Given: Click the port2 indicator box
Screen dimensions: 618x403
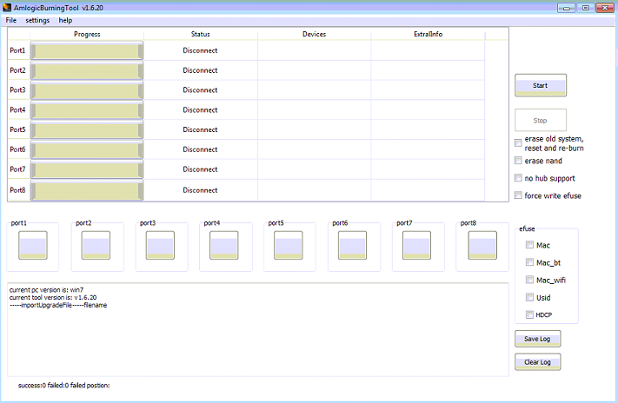Looking at the screenshot, I should point(96,245).
